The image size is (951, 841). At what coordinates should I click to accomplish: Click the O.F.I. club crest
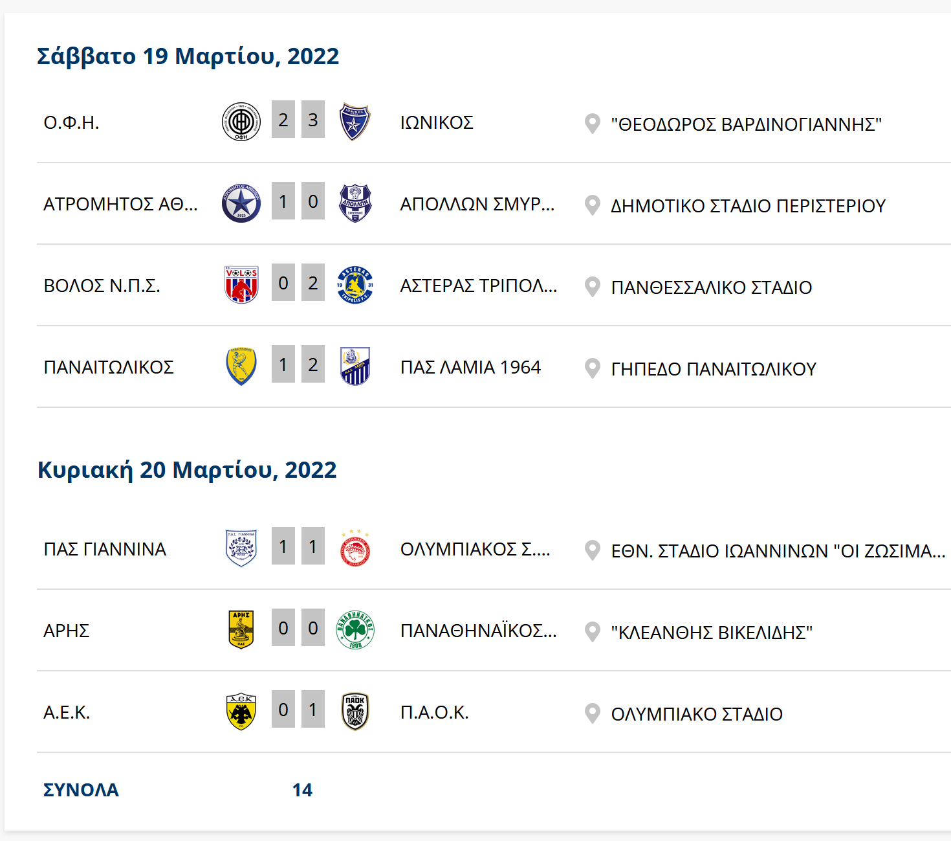tap(241, 122)
